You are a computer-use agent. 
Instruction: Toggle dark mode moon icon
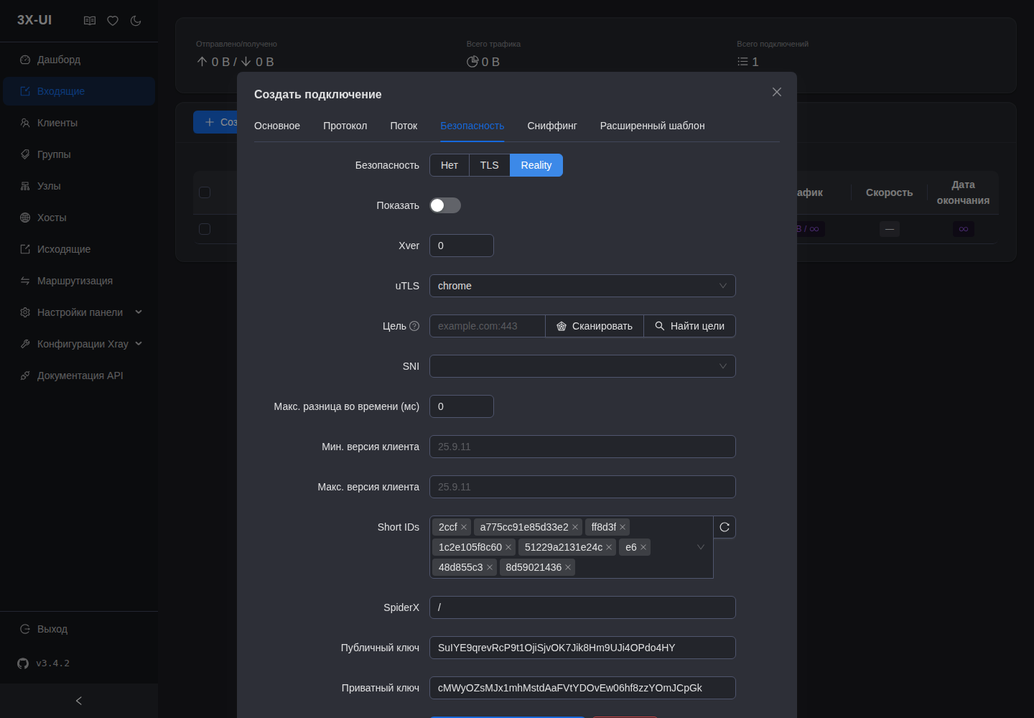(x=136, y=21)
